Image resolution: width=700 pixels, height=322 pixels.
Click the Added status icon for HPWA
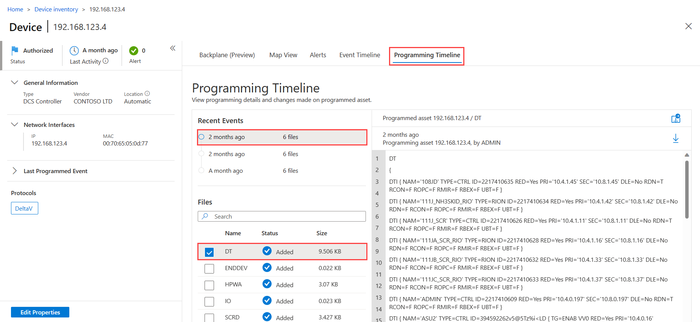pos(267,284)
